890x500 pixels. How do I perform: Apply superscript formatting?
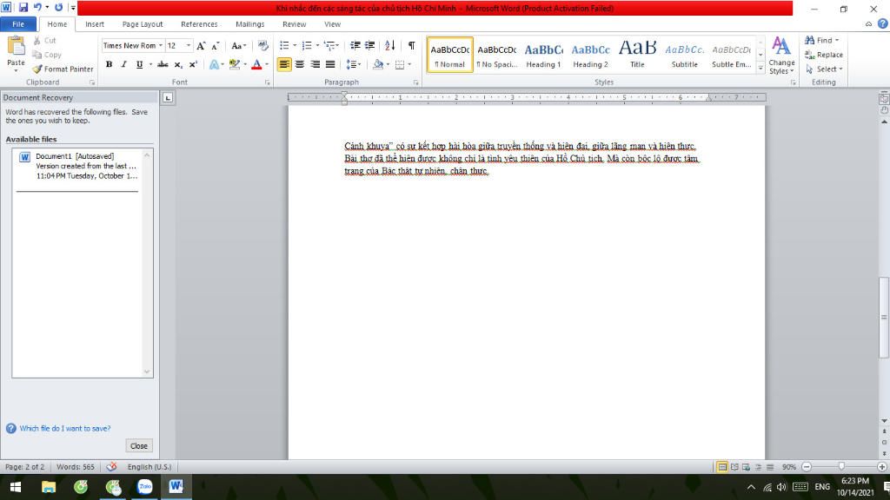pyautogui.click(x=193, y=64)
